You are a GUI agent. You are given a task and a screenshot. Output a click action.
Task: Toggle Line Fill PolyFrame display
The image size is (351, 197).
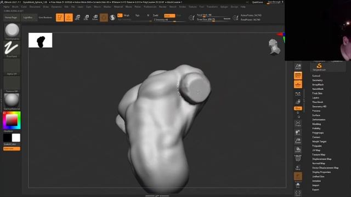point(298,158)
